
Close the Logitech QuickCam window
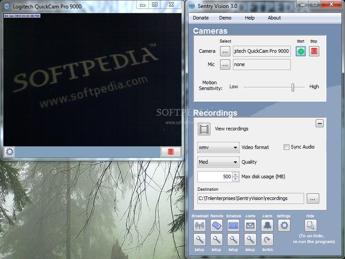coord(172,4)
